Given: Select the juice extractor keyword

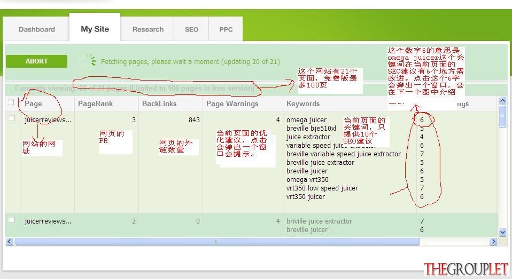Looking at the screenshot, I should click(x=308, y=137).
